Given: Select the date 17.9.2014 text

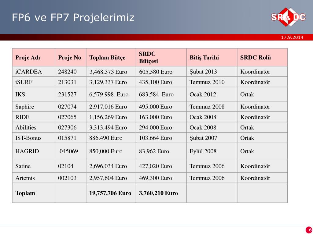Looking at the screenshot, I should (292, 37).
